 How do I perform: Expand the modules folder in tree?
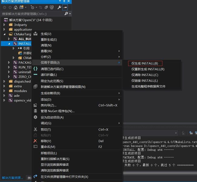click(x=4, y=91)
